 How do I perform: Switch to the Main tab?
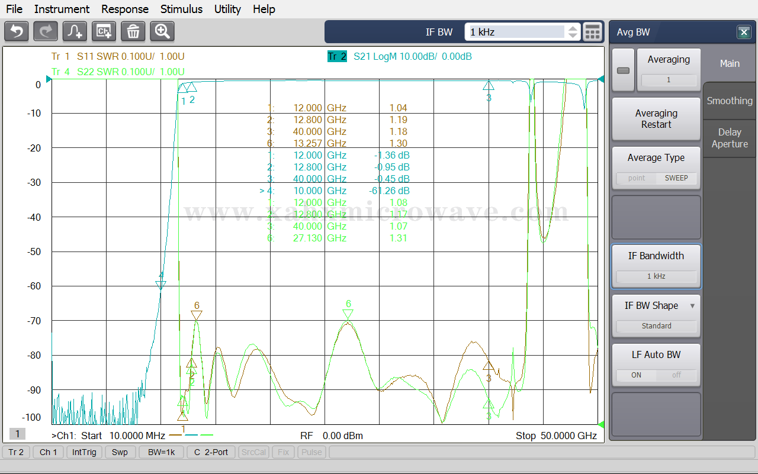(x=730, y=63)
